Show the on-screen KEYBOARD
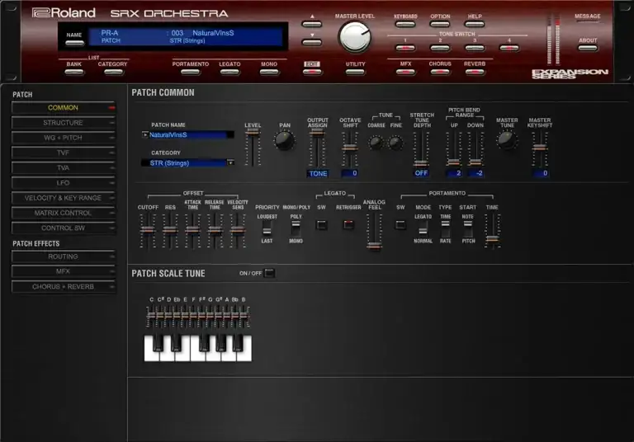 click(x=405, y=24)
